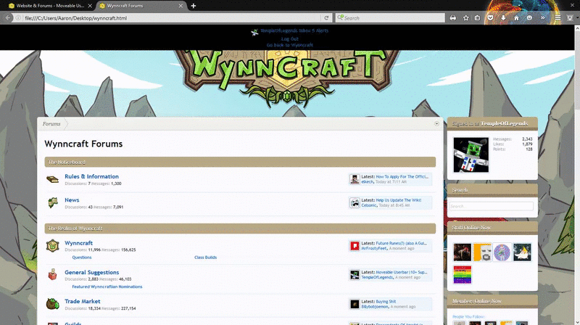Image resolution: width=580 pixels, height=325 pixels.
Task: Follow the Go back to Wynncraft link
Action: 289,45
